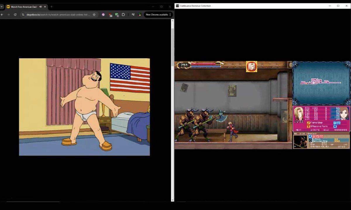Open Chrome three-dot menu
This screenshot has width=351, height=210.
click(170, 15)
